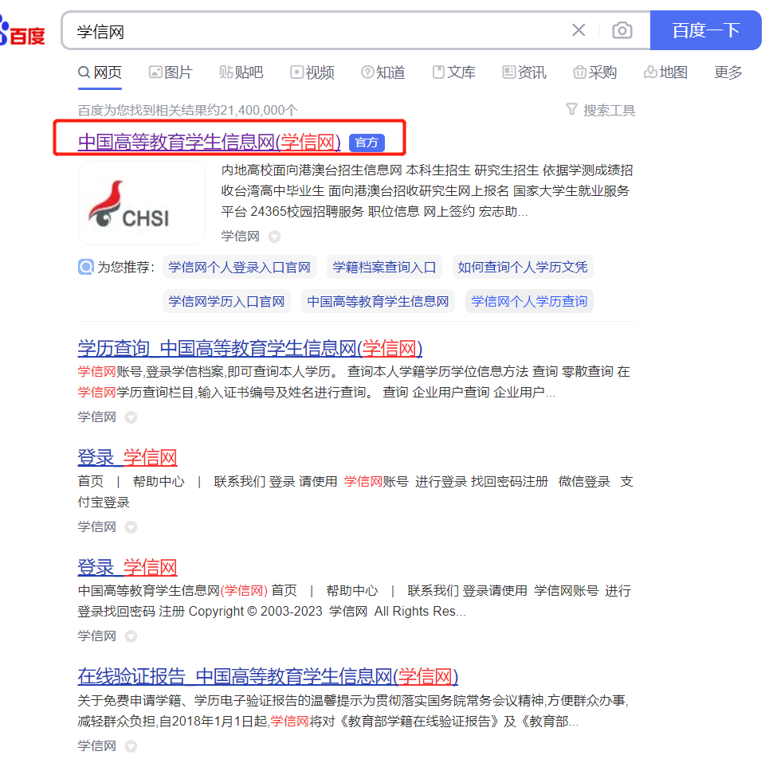Expand source arrow under the CHSI snippet
The width and height of the screenshot is (765, 763).
point(275,237)
